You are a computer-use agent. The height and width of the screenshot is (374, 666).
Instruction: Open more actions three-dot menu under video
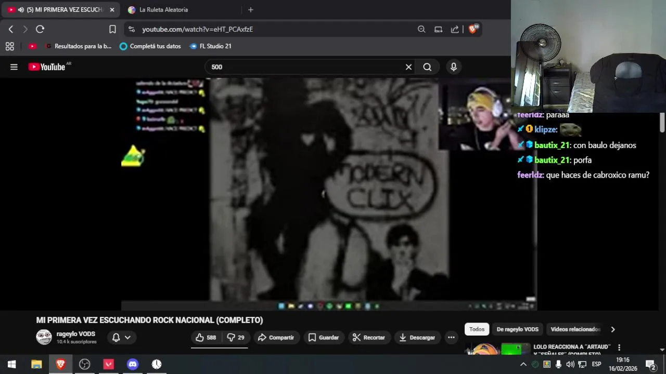pyautogui.click(x=451, y=338)
